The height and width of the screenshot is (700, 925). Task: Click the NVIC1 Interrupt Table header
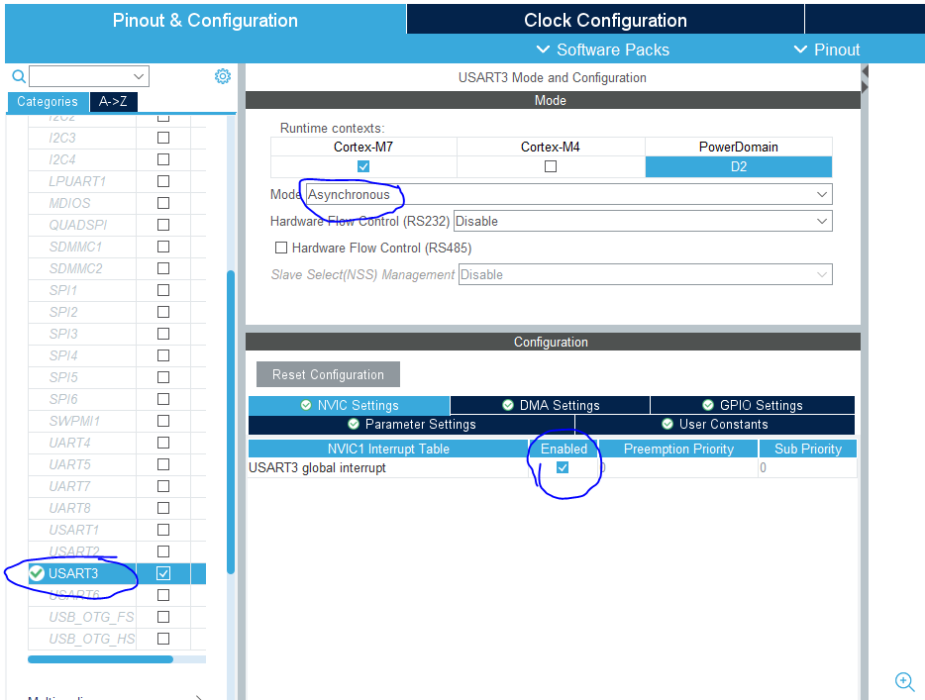click(x=388, y=449)
